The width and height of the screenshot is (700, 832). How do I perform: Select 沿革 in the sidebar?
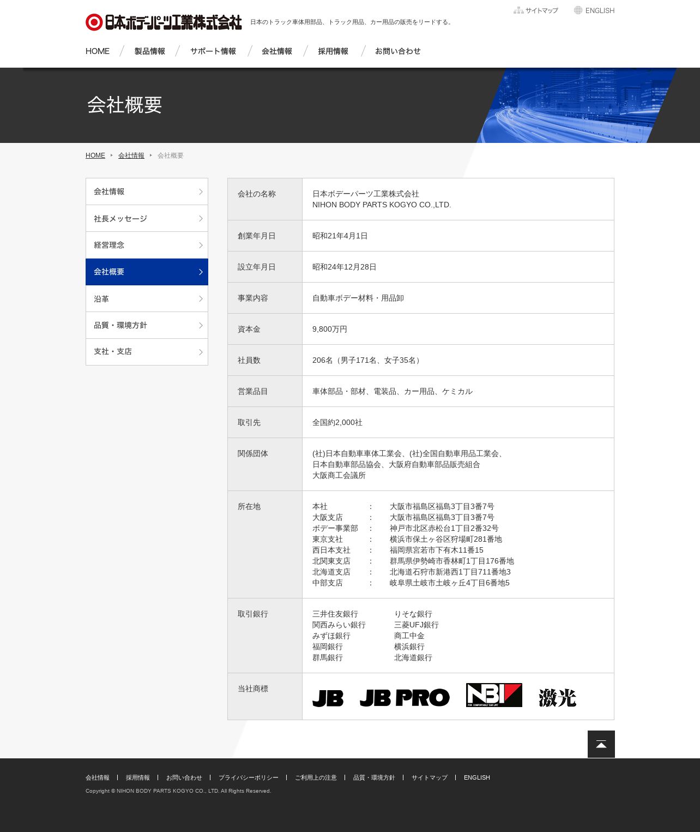pyautogui.click(x=147, y=298)
